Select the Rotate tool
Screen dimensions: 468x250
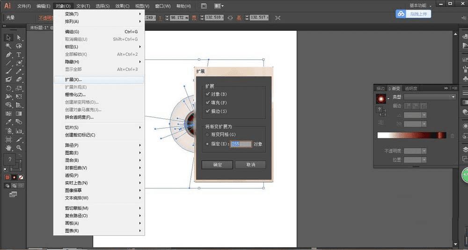(8, 88)
